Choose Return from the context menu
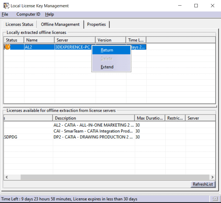This screenshot has width=221, height=203. point(111,50)
